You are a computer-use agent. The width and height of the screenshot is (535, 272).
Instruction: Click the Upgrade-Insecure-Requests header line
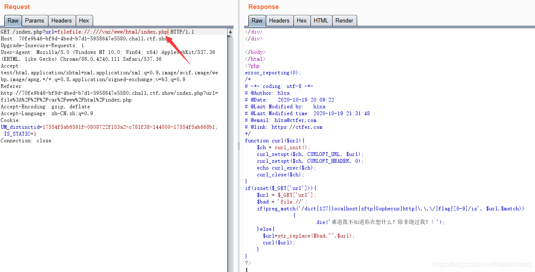pos(43,45)
